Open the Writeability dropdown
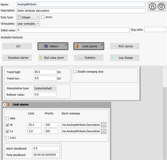The image size is (167, 160). coord(28,24)
